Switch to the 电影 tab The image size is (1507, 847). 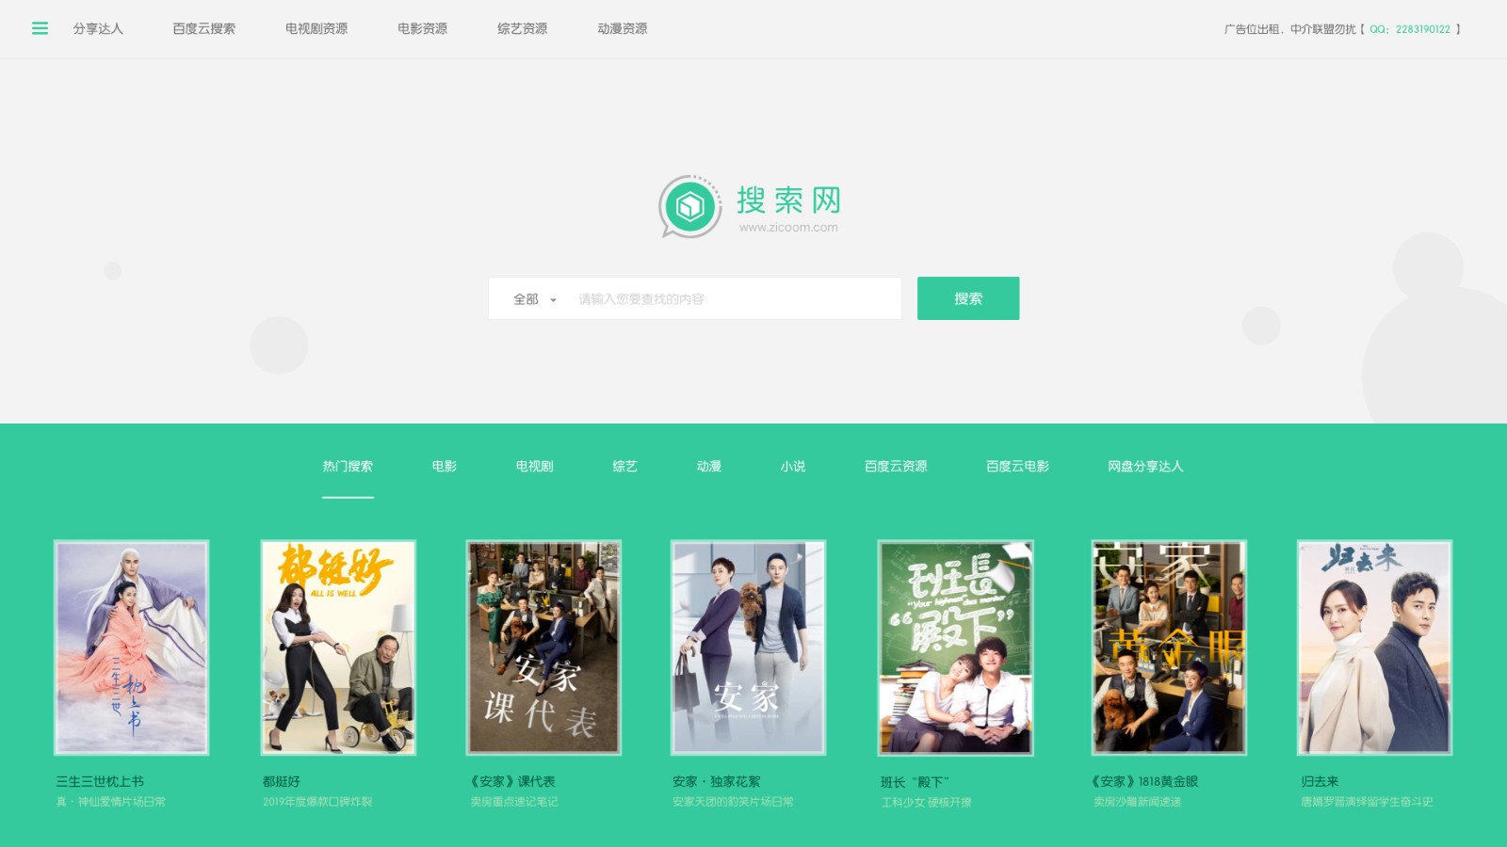point(445,466)
